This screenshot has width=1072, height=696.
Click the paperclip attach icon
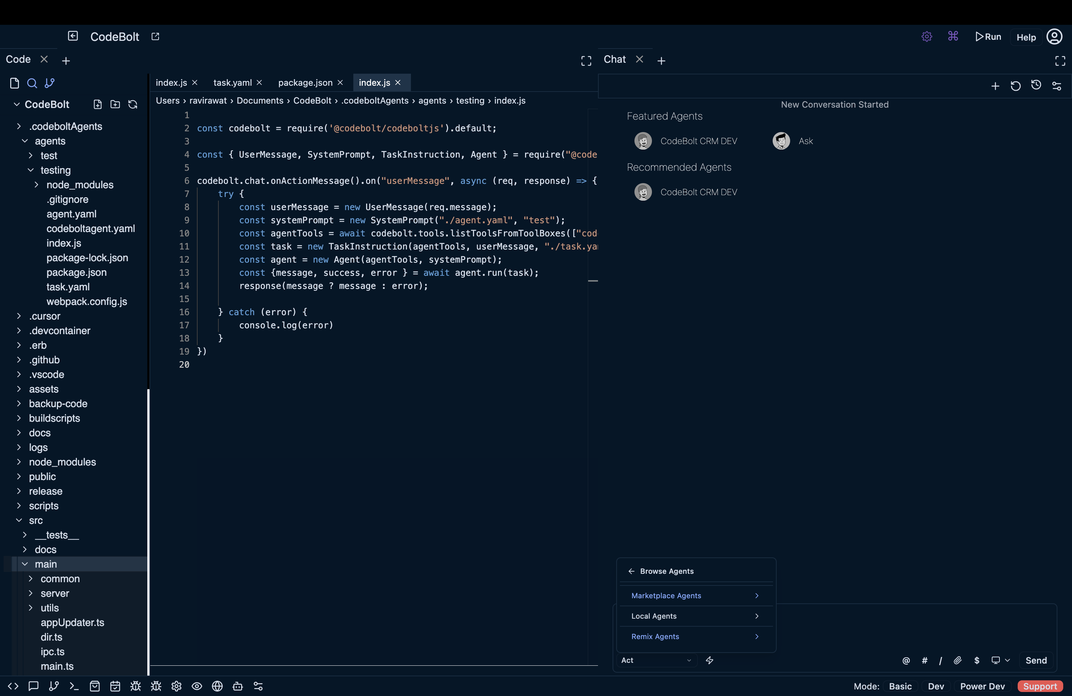[958, 660]
